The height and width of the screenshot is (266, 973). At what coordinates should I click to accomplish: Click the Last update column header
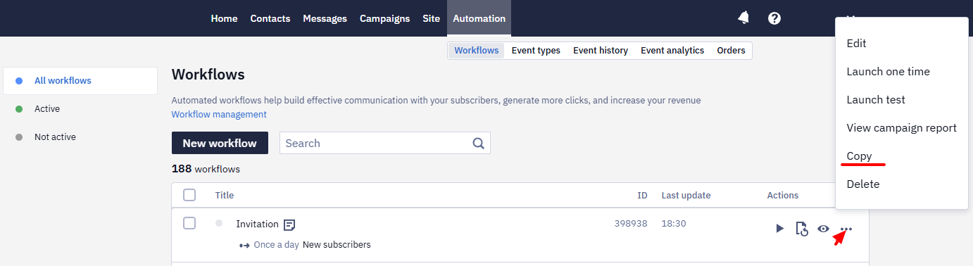(x=686, y=195)
